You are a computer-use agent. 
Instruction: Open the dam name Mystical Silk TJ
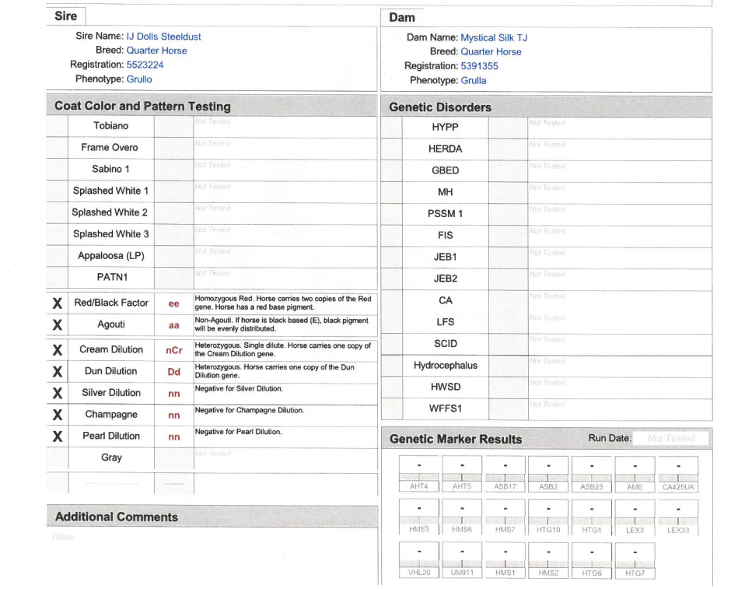tap(494, 37)
